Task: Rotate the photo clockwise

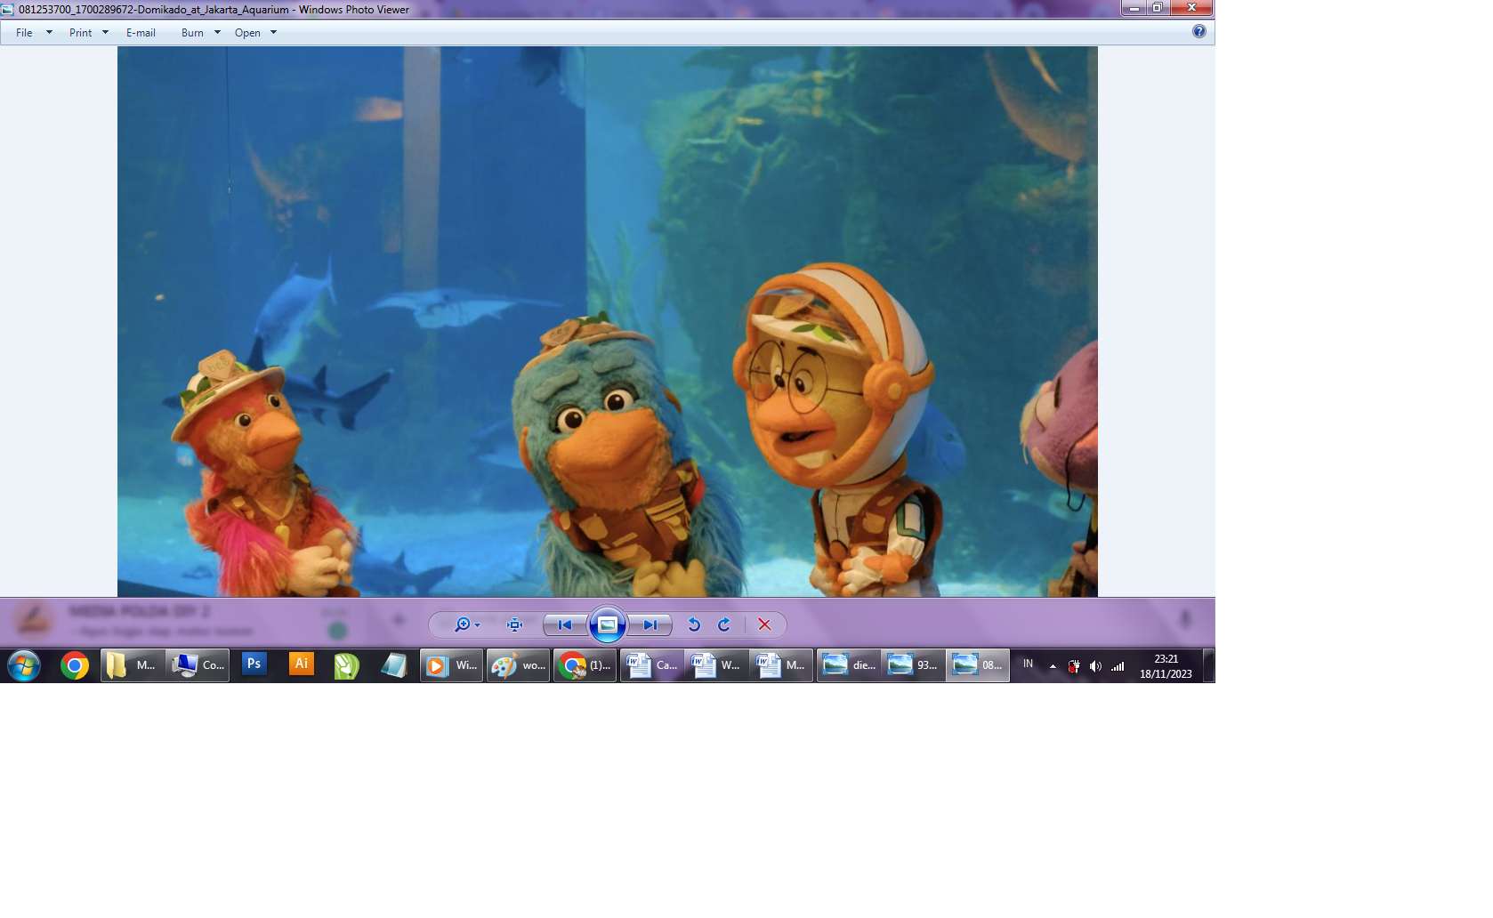Action: pyautogui.click(x=724, y=625)
